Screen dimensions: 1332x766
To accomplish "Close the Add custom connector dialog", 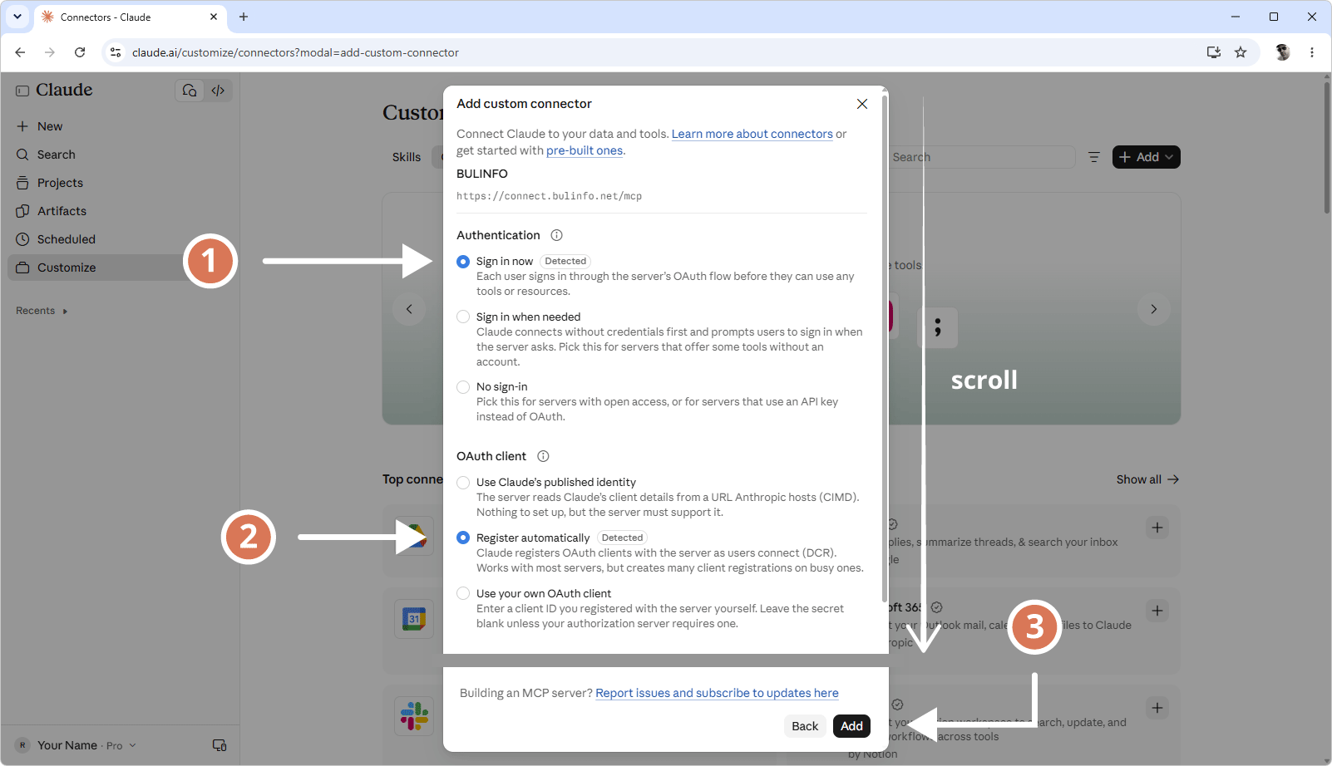I will tap(862, 104).
